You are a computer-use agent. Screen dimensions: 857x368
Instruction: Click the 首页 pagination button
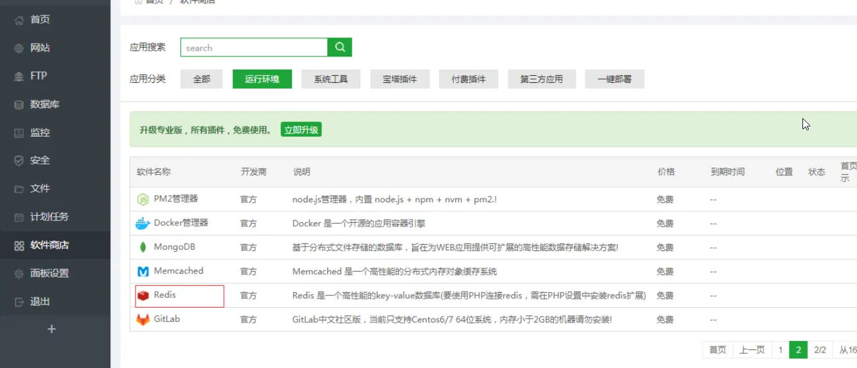pyautogui.click(x=718, y=350)
